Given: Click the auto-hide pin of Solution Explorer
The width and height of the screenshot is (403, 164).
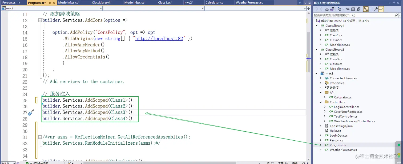Looking at the screenshot, I should [394, 3].
